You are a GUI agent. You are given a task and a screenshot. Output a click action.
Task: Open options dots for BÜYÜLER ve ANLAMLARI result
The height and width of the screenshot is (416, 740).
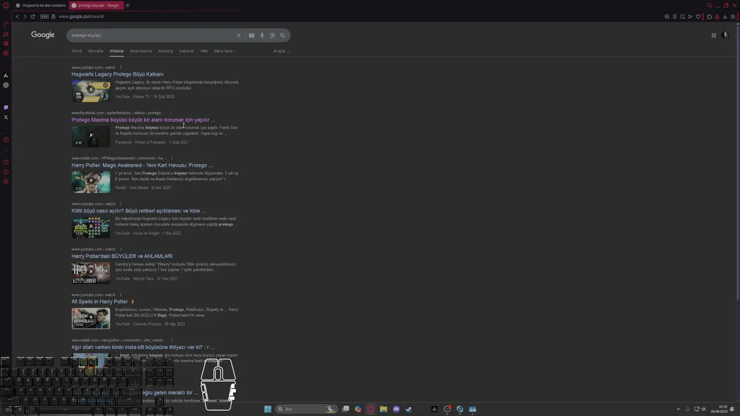pyautogui.click(x=121, y=249)
